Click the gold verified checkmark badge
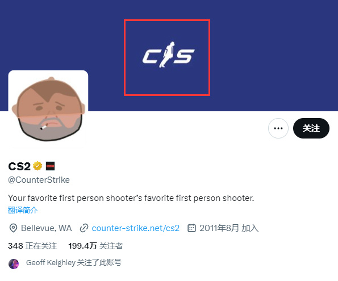This screenshot has width=338, height=281. click(x=37, y=166)
